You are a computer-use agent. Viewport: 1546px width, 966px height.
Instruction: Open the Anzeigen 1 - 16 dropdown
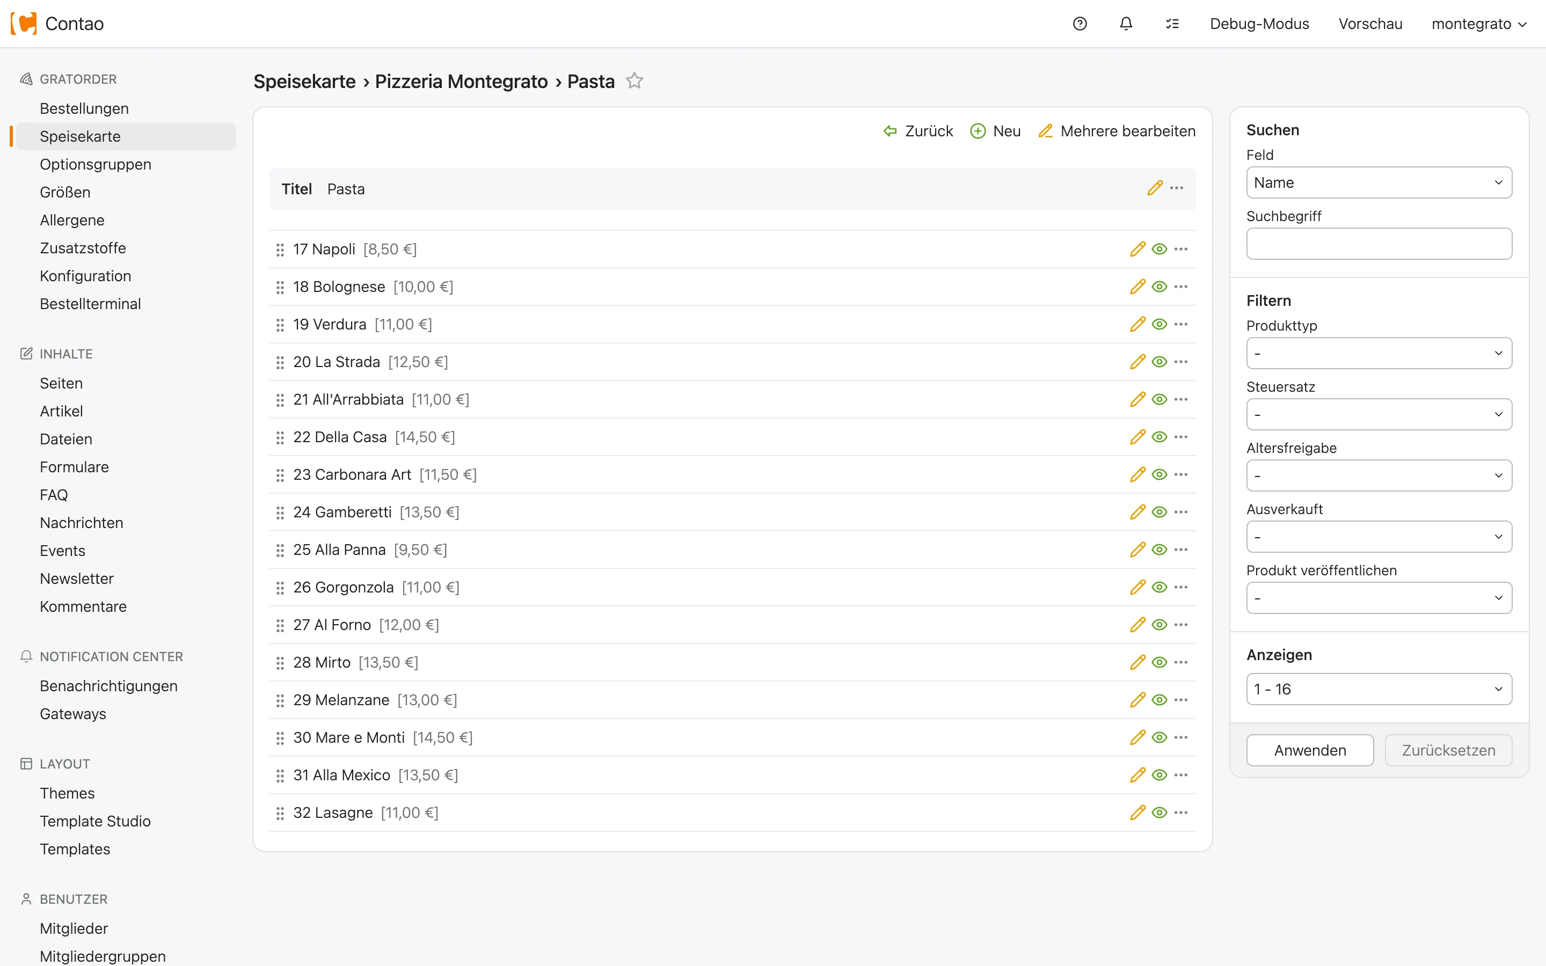(1379, 690)
